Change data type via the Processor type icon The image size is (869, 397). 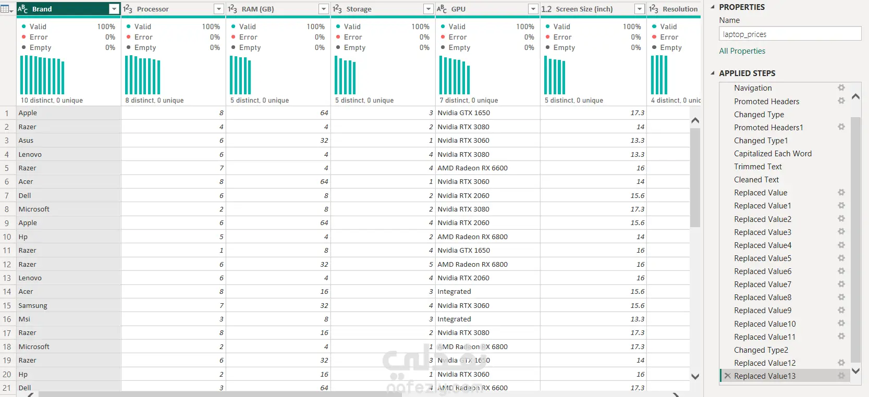(x=128, y=9)
